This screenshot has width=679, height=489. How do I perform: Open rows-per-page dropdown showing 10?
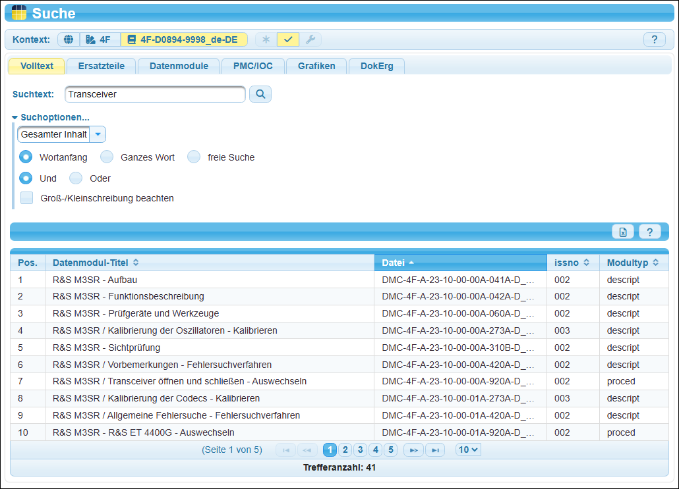point(467,450)
